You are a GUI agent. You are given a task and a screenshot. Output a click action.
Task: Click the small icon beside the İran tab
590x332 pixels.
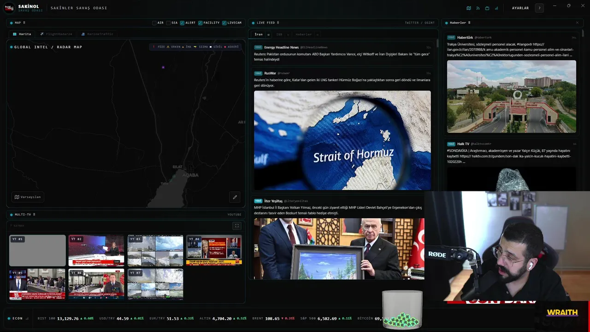pyautogui.click(x=268, y=35)
